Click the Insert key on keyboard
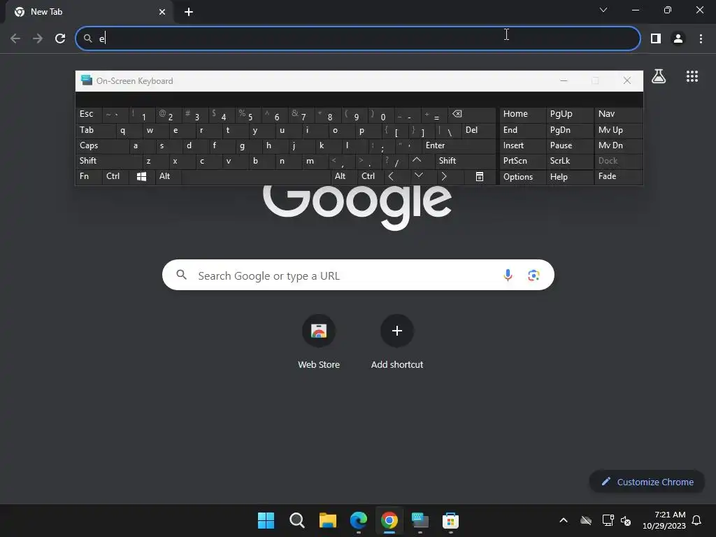Image resolution: width=716 pixels, height=537 pixels. 522,145
